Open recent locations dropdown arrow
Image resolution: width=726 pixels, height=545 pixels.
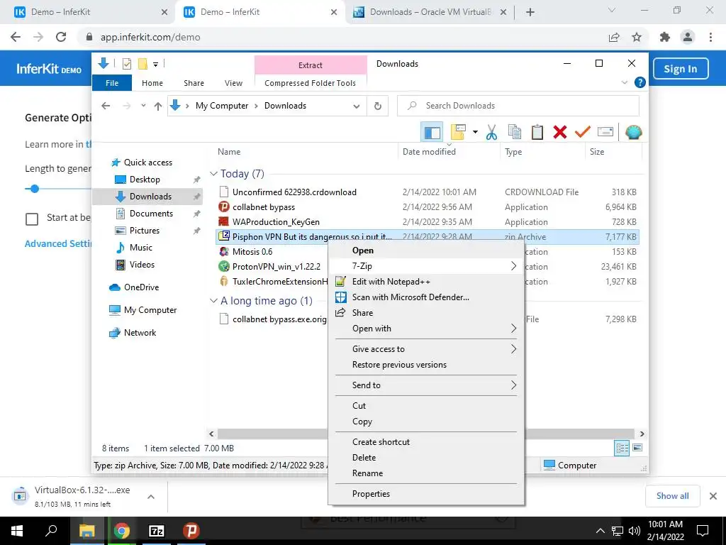(x=143, y=106)
